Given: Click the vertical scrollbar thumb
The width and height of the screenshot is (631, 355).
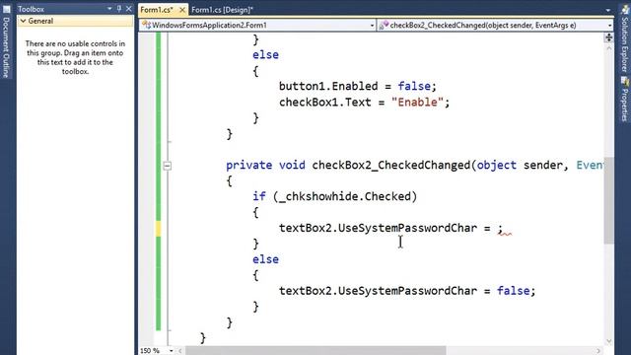Looking at the screenshot, I should pyautogui.click(x=609, y=200).
